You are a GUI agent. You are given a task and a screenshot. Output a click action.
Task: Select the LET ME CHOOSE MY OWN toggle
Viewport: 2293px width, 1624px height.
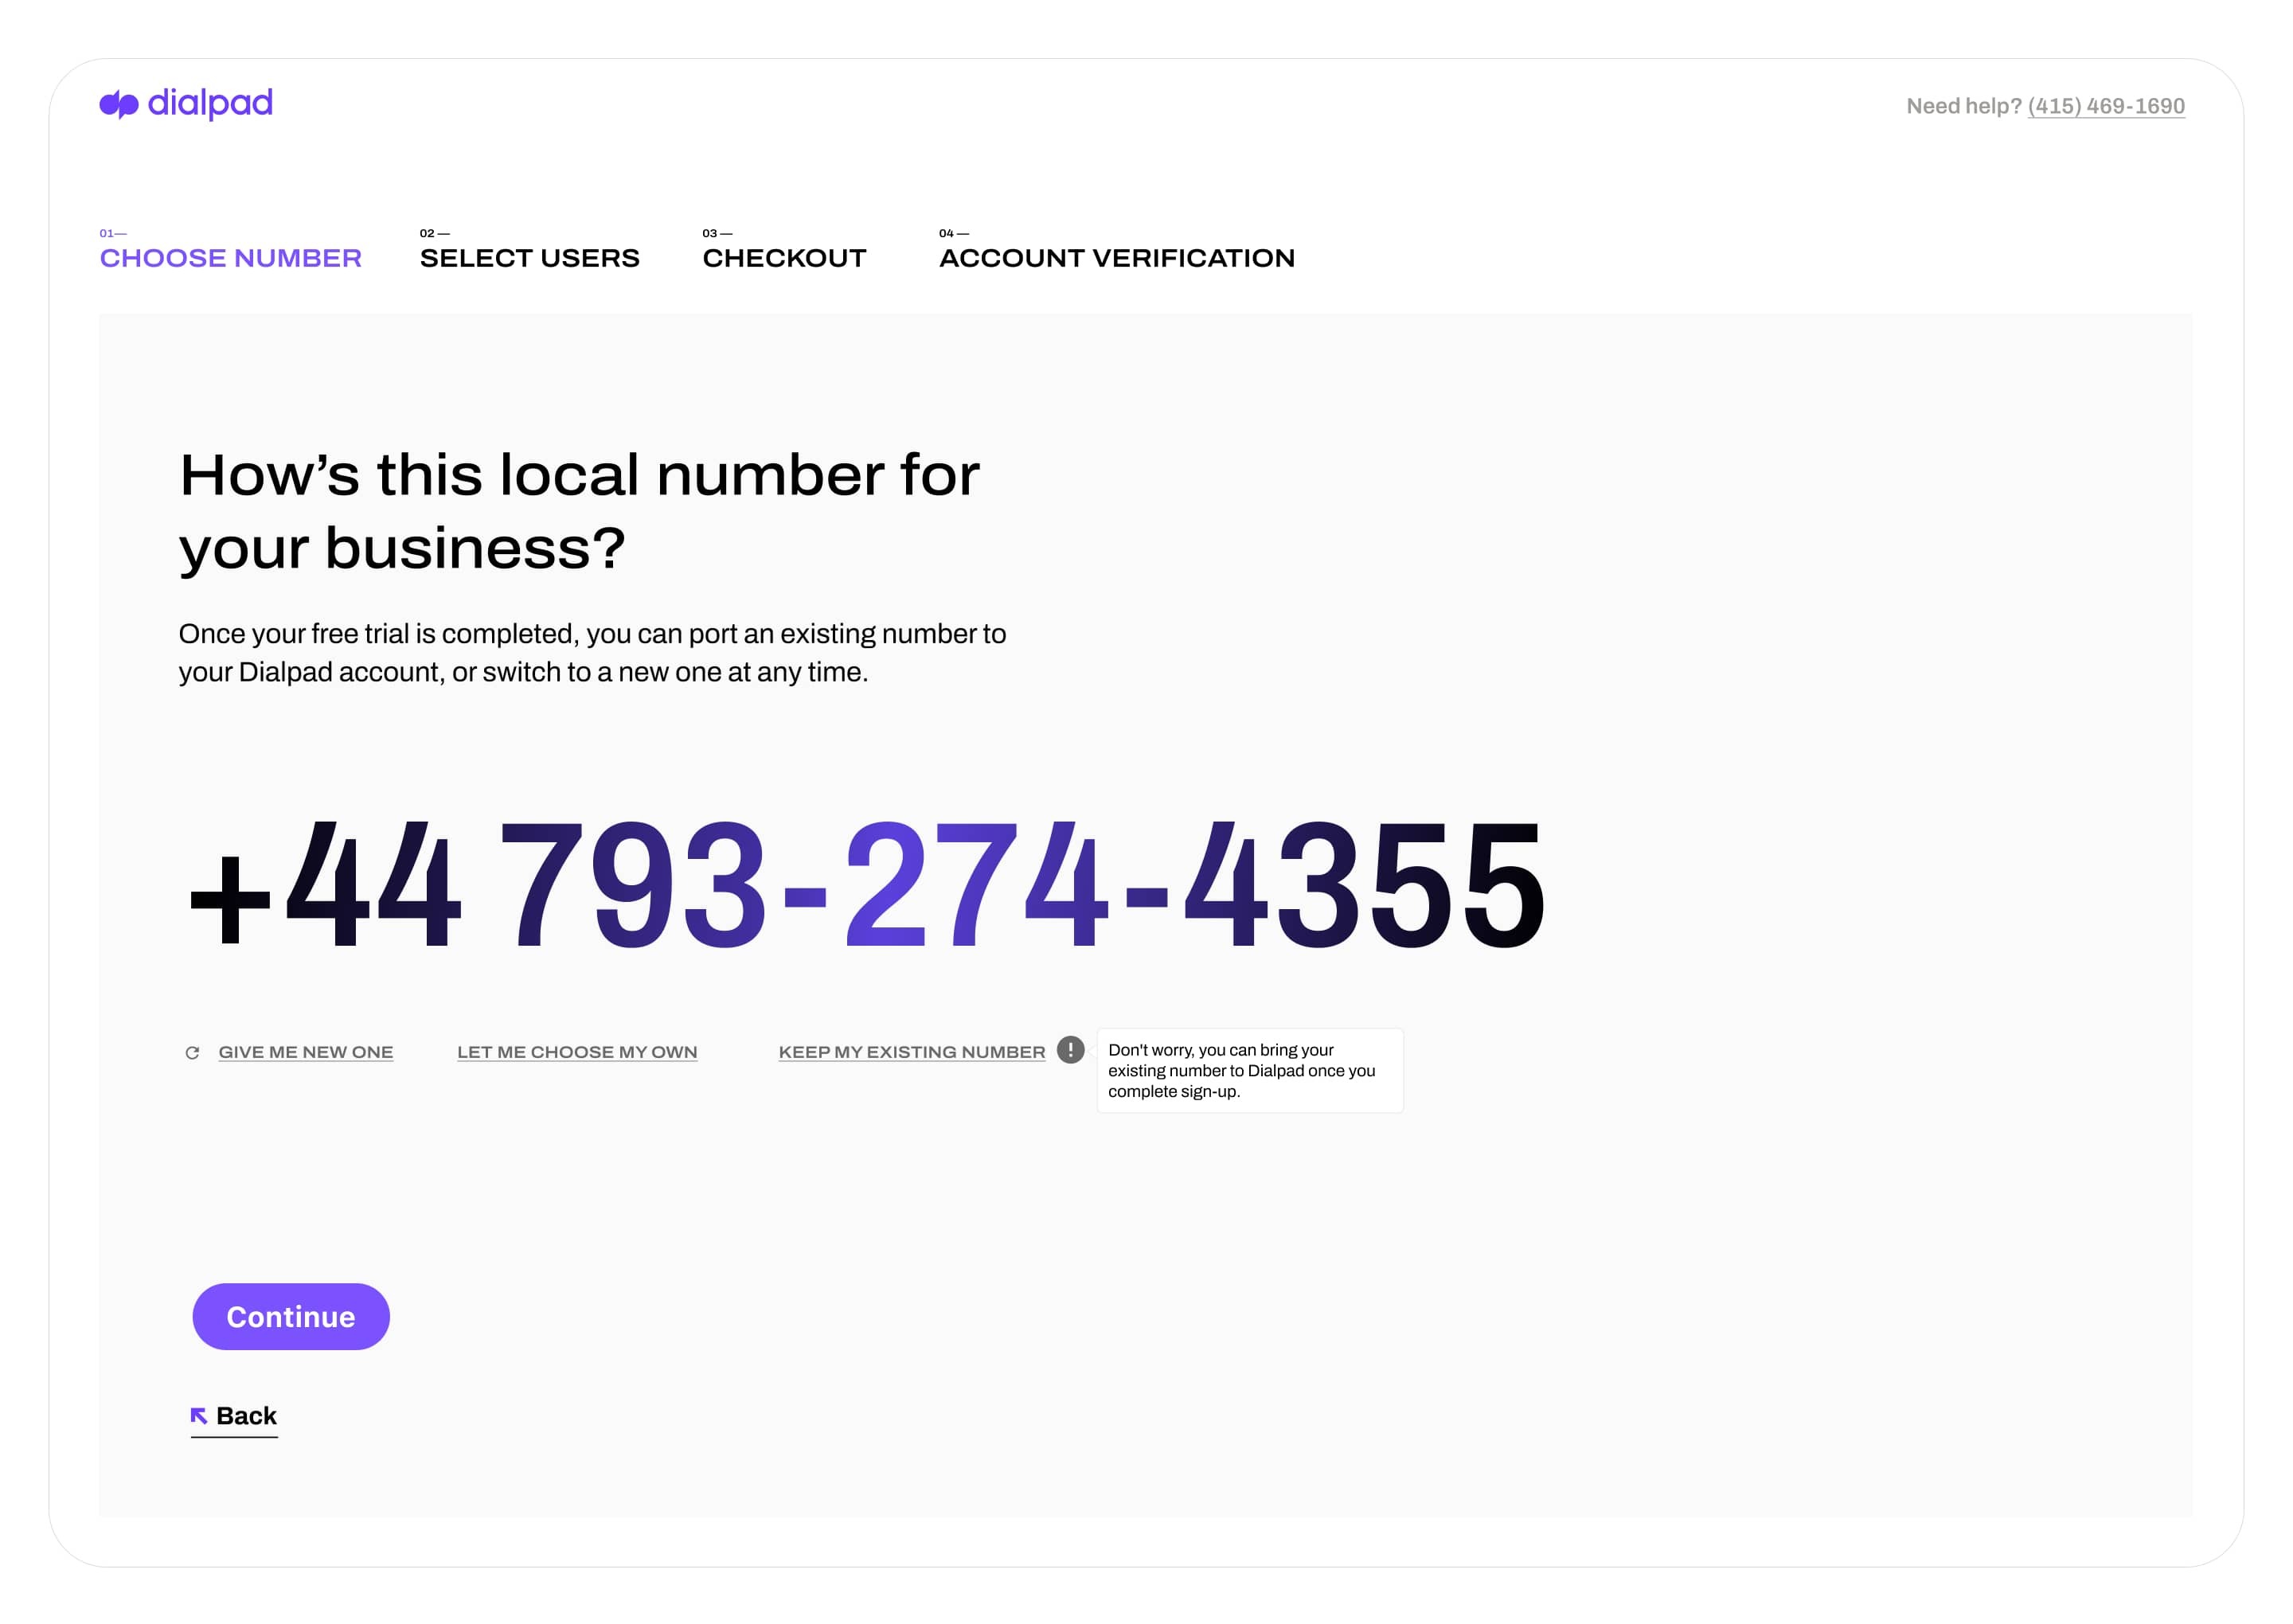(x=576, y=1052)
